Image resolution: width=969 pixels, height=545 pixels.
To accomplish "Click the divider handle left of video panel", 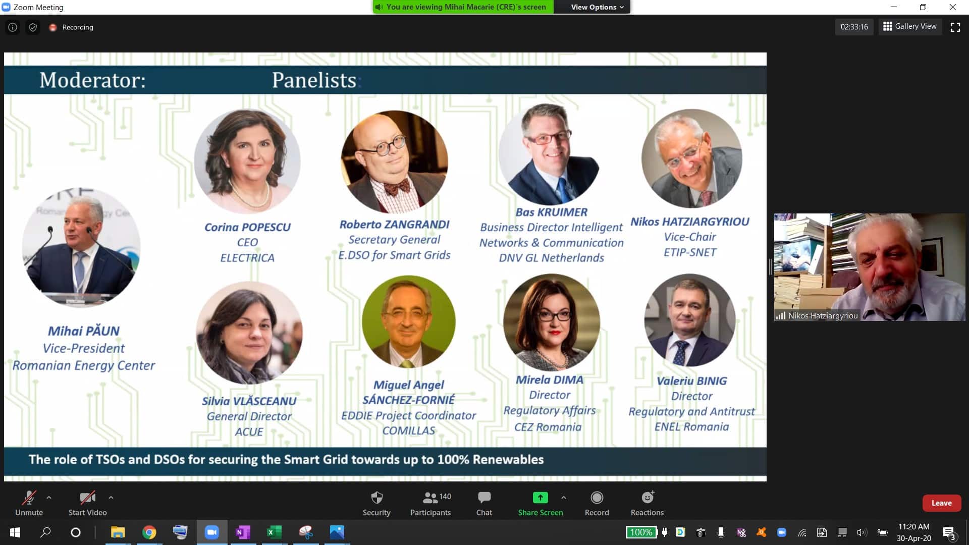I will click(770, 267).
